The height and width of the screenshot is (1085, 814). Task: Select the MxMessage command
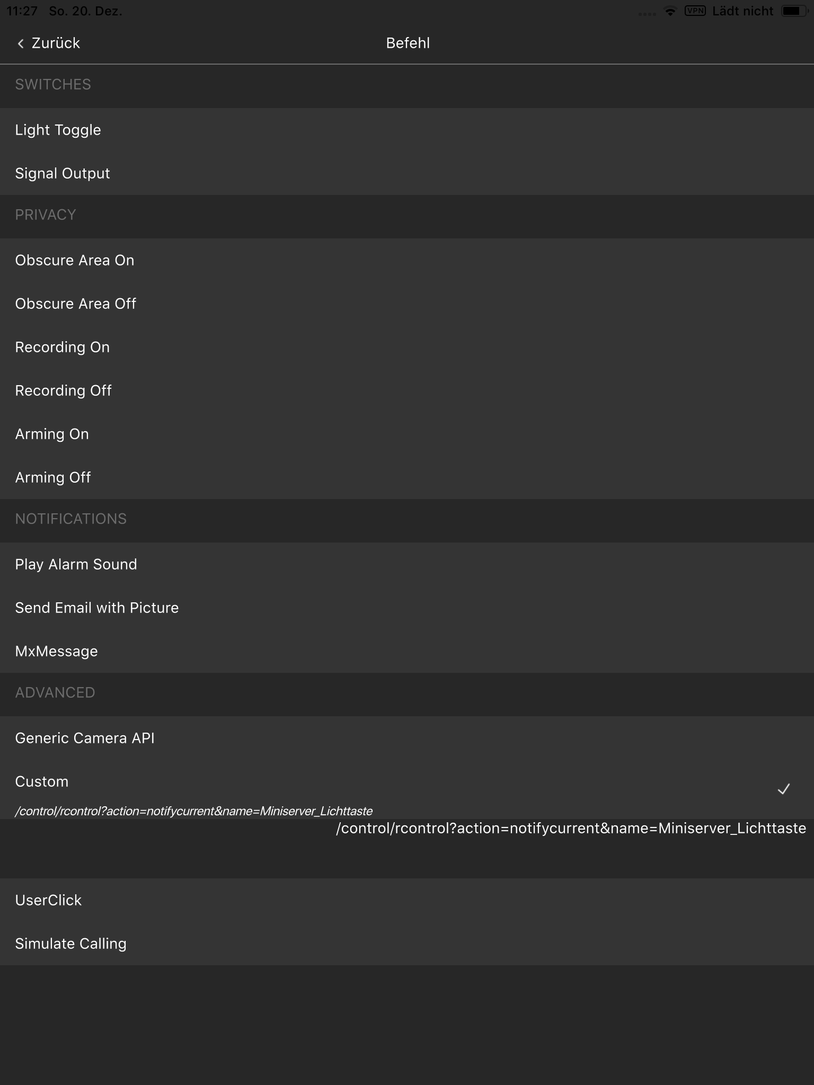(x=57, y=651)
